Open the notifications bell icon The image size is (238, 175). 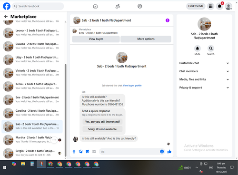tap(219, 6)
